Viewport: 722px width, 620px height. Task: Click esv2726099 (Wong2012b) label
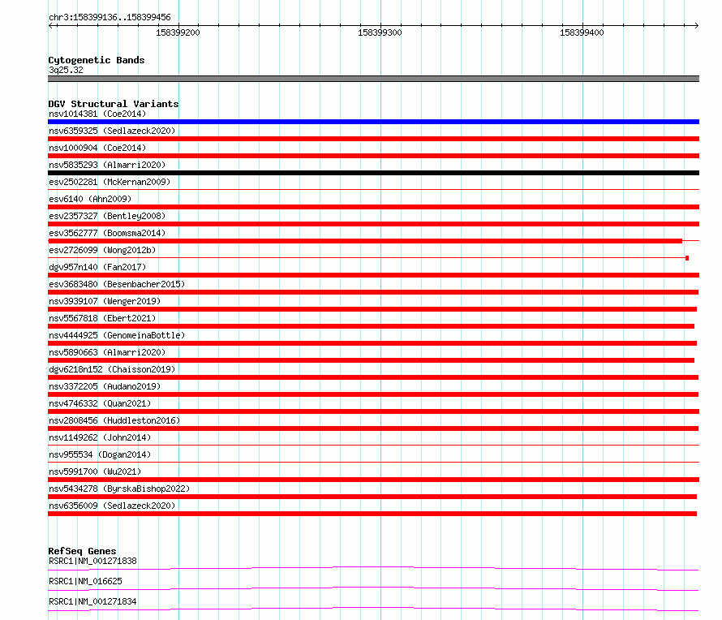pos(102,250)
